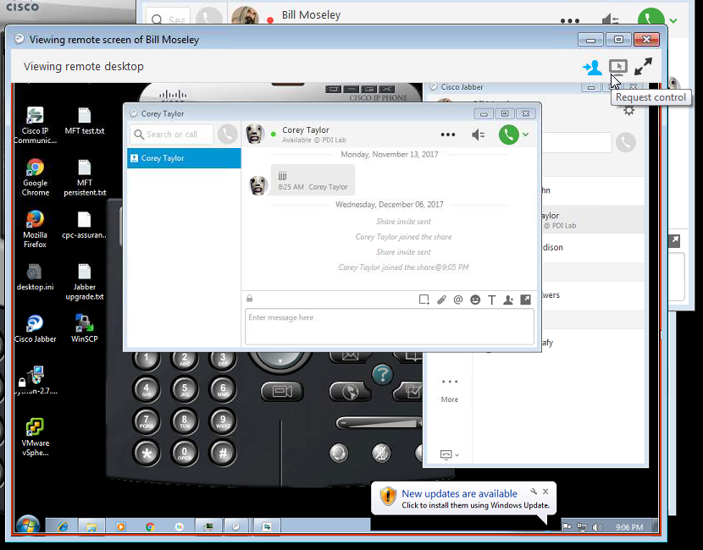Viewport: 703px width, 550px height.
Task: Start a call with the green call button
Action: [508, 134]
